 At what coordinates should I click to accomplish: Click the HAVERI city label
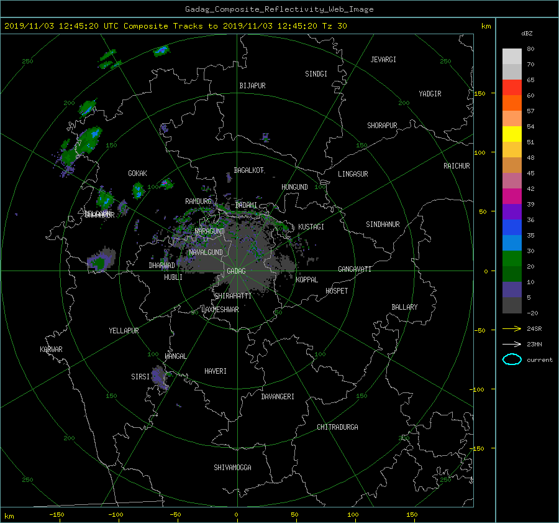pyautogui.click(x=216, y=371)
